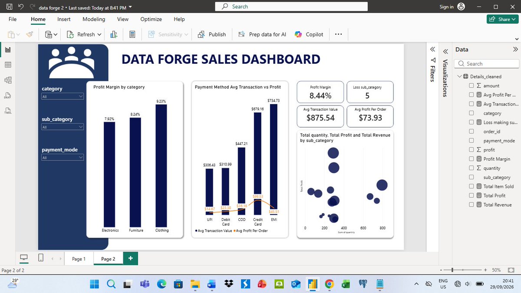Open the Help ribbon tab

(179, 19)
